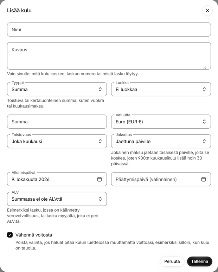Cancel with the Peruuta button
Image resolution: width=218 pixels, height=272 pixels.
pyautogui.click(x=172, y=261)
